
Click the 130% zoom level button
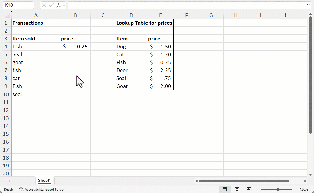click(304, 189)
